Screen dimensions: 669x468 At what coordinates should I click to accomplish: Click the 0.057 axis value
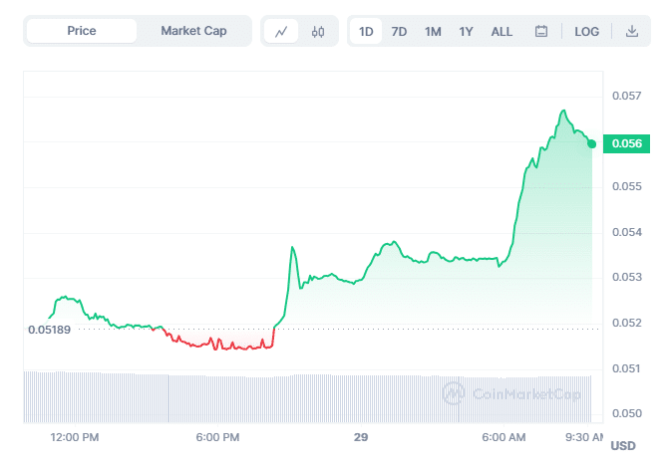click(x=627, y=96)
